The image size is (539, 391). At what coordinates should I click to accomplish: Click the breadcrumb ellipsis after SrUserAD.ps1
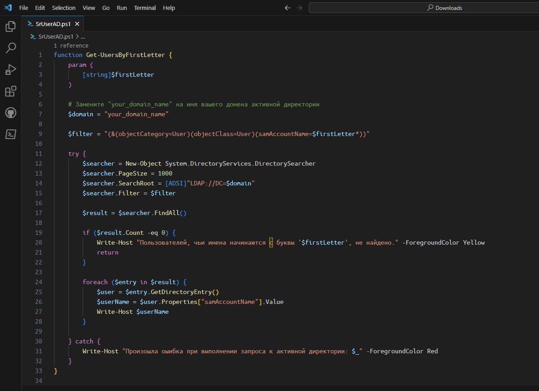pyautogui.click(x=83, y=36)
